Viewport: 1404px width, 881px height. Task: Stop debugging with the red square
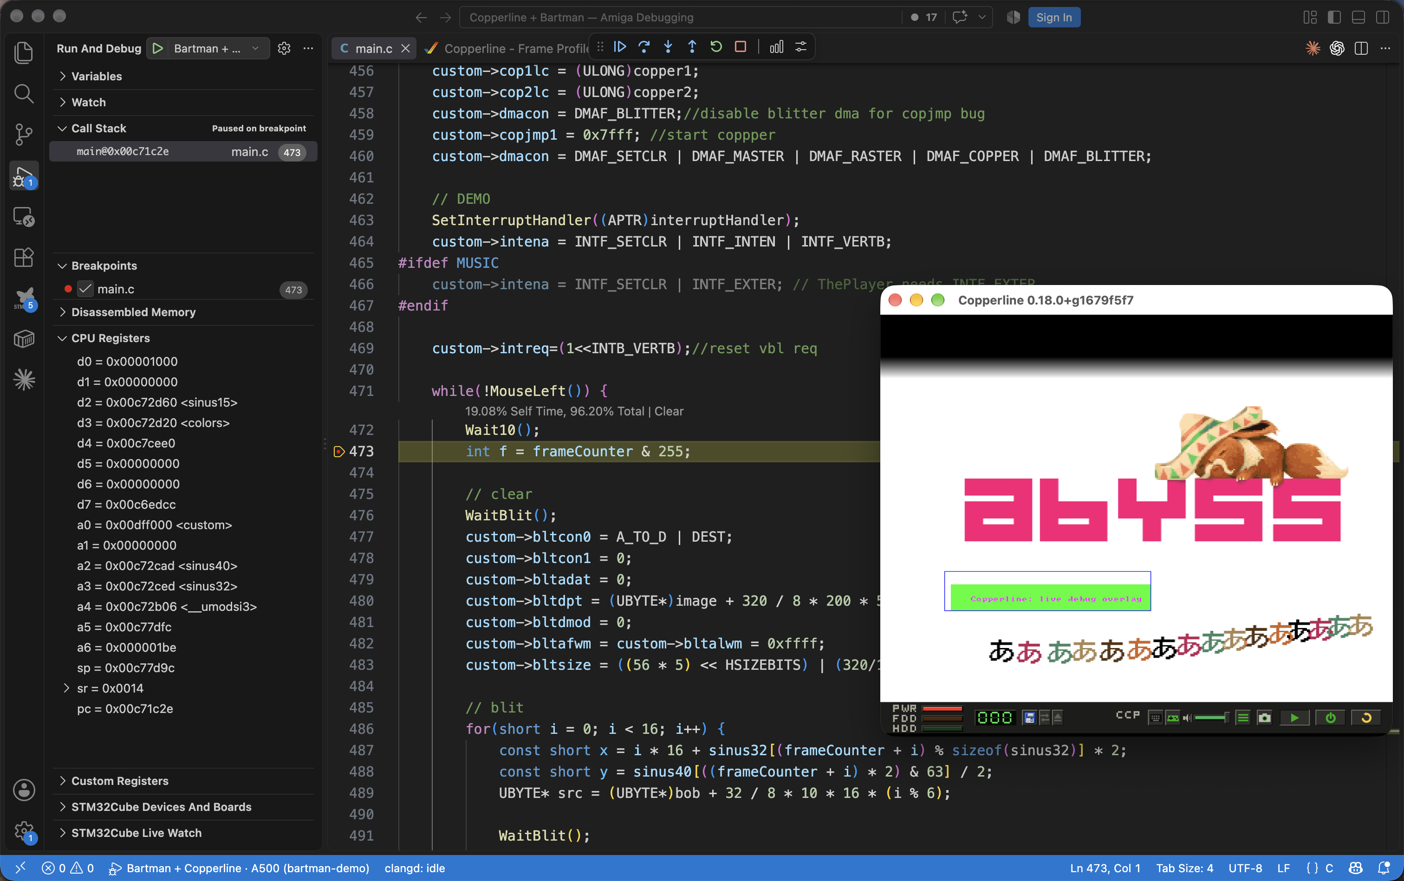[x=740, y=47]
